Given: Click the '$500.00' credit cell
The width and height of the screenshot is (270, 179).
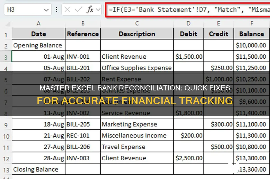Looking at the screenshot, I should point(219,147).
